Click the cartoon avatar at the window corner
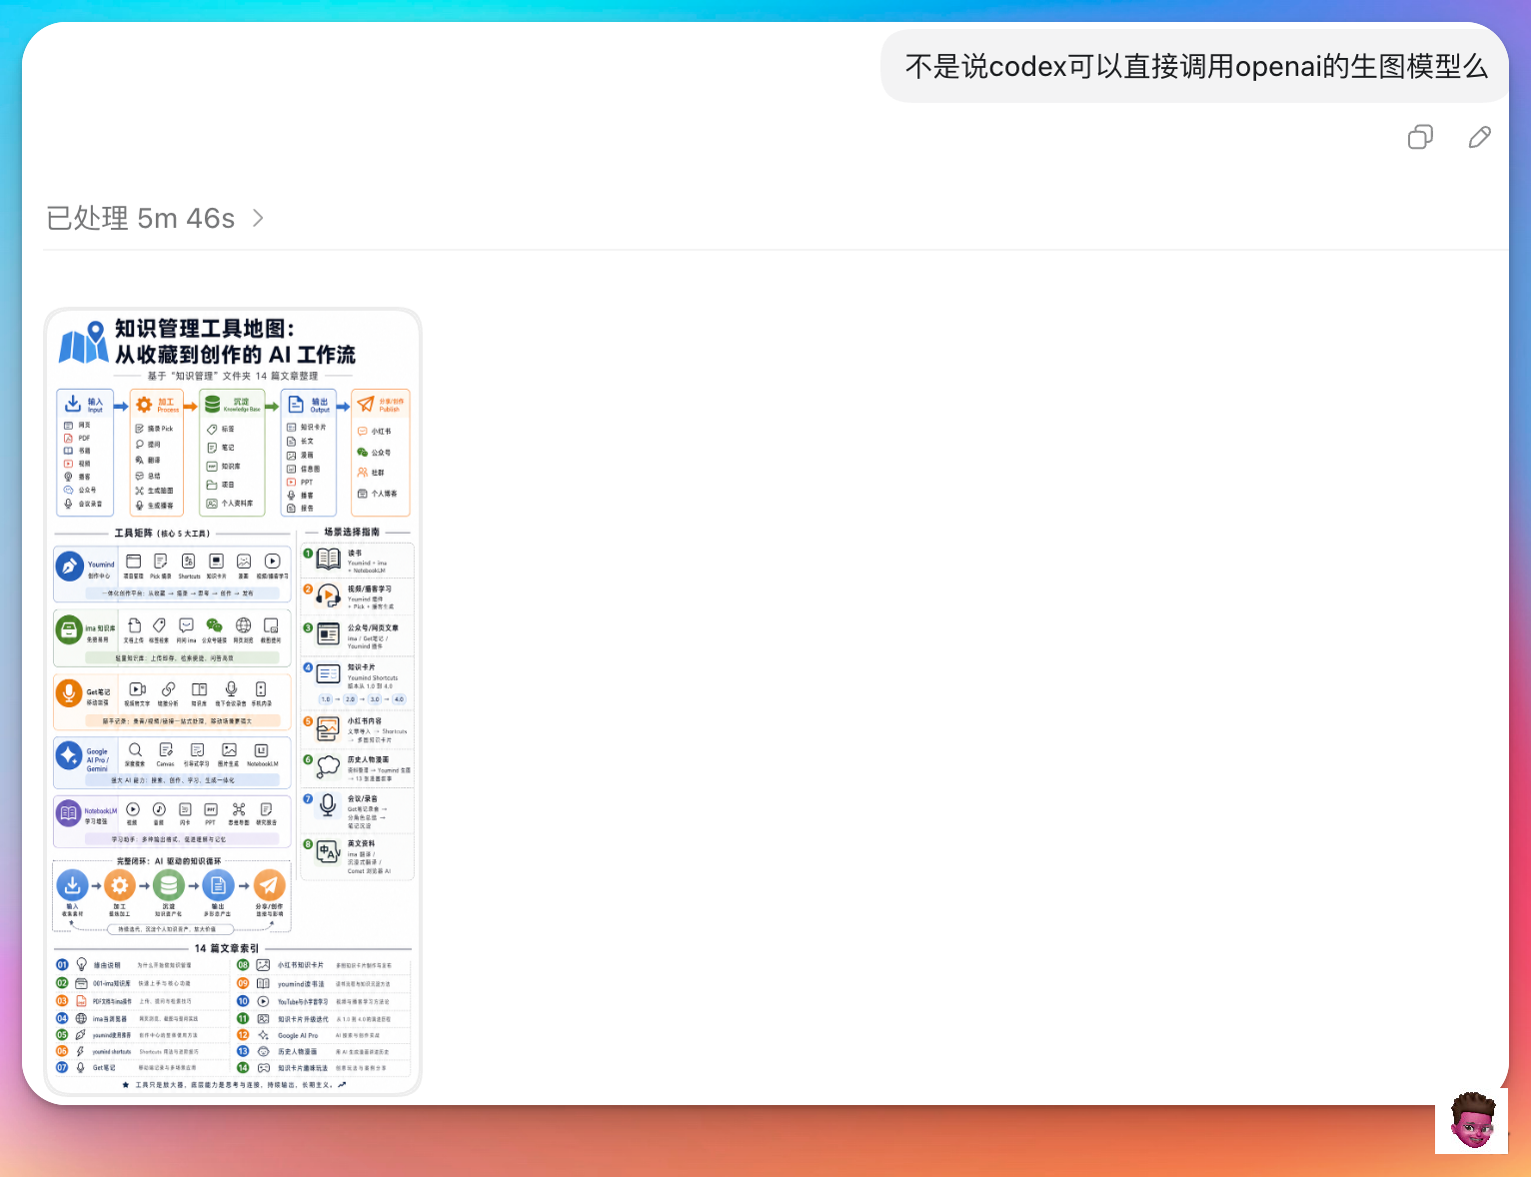This screenshot has width=1531, height=1177. tap(1472, 1120)
